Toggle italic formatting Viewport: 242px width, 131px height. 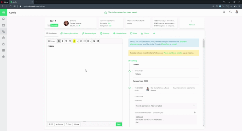tap(63, 41)
